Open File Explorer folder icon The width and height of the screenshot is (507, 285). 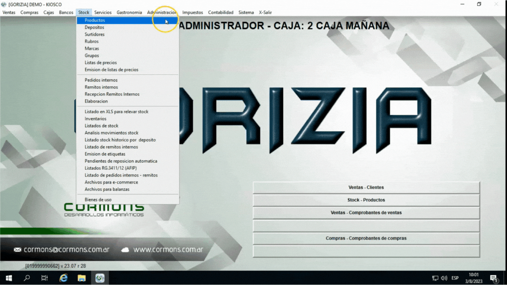[81, 278]
